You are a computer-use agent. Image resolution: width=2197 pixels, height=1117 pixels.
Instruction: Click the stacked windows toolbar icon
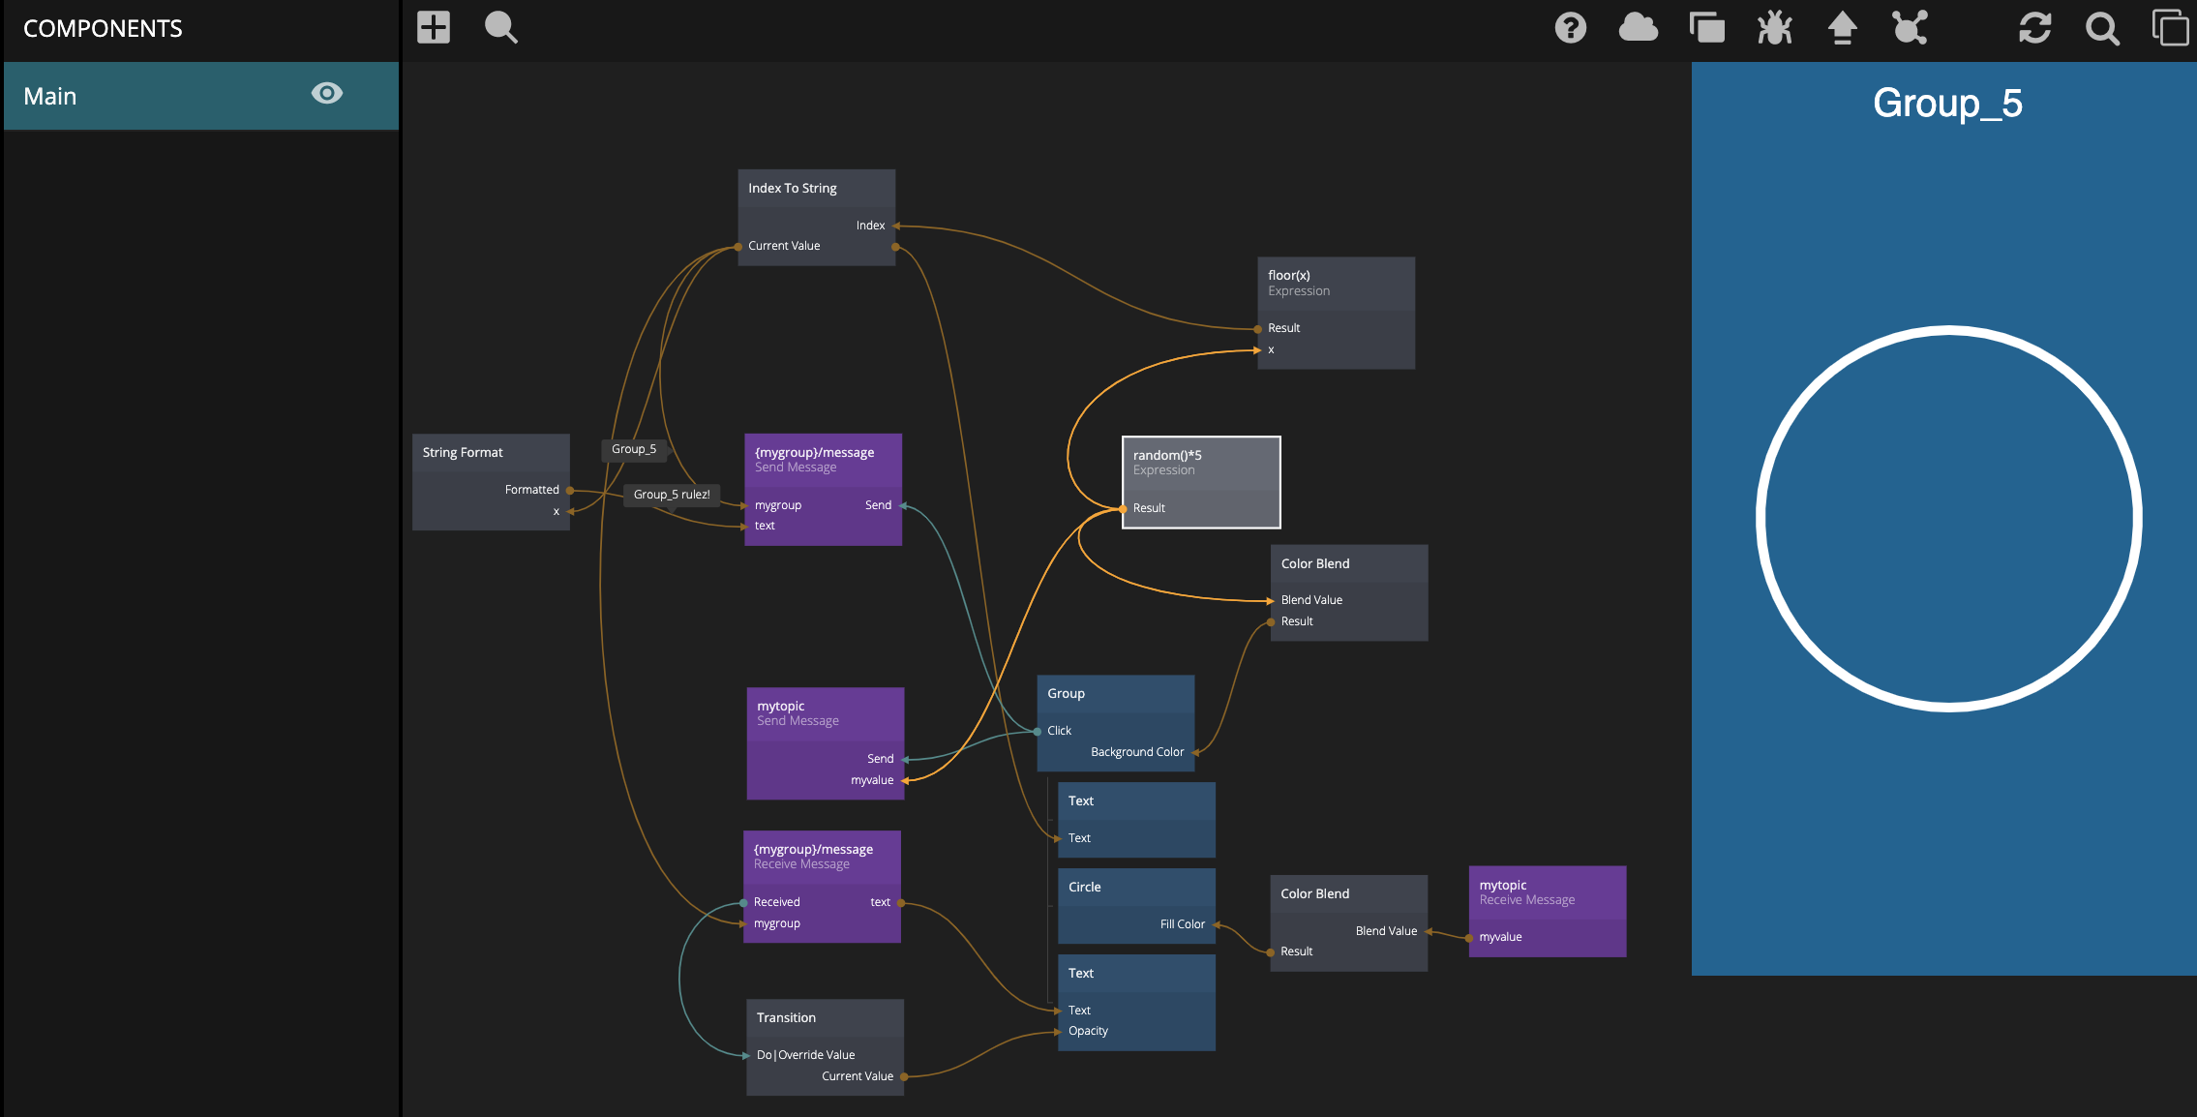(1706, 27)
